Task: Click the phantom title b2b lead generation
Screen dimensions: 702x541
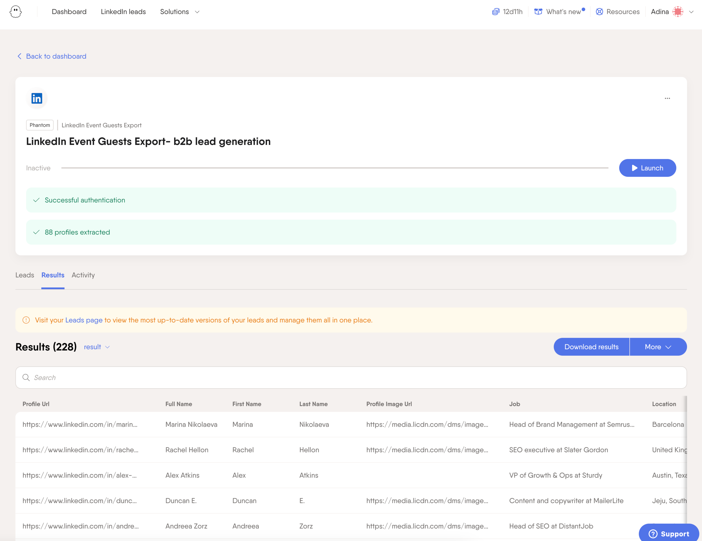Action: point(148,141)
